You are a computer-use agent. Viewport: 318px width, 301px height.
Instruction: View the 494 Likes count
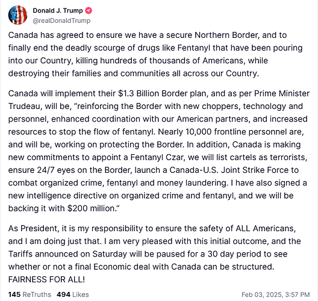coord(73,294)
